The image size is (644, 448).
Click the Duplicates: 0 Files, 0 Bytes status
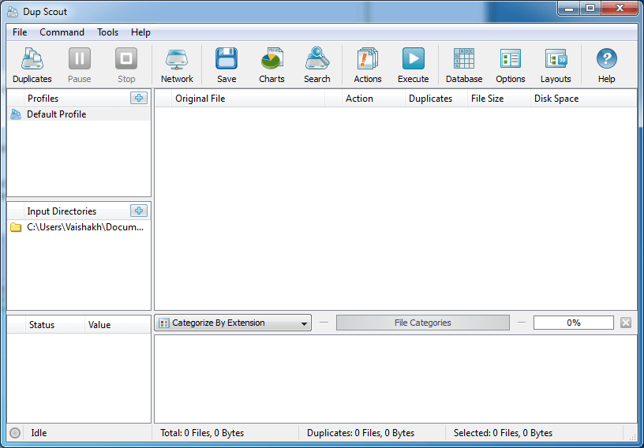361,433
